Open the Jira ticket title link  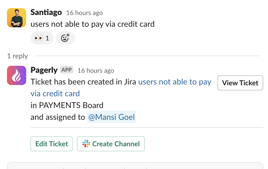pos(175,82)
